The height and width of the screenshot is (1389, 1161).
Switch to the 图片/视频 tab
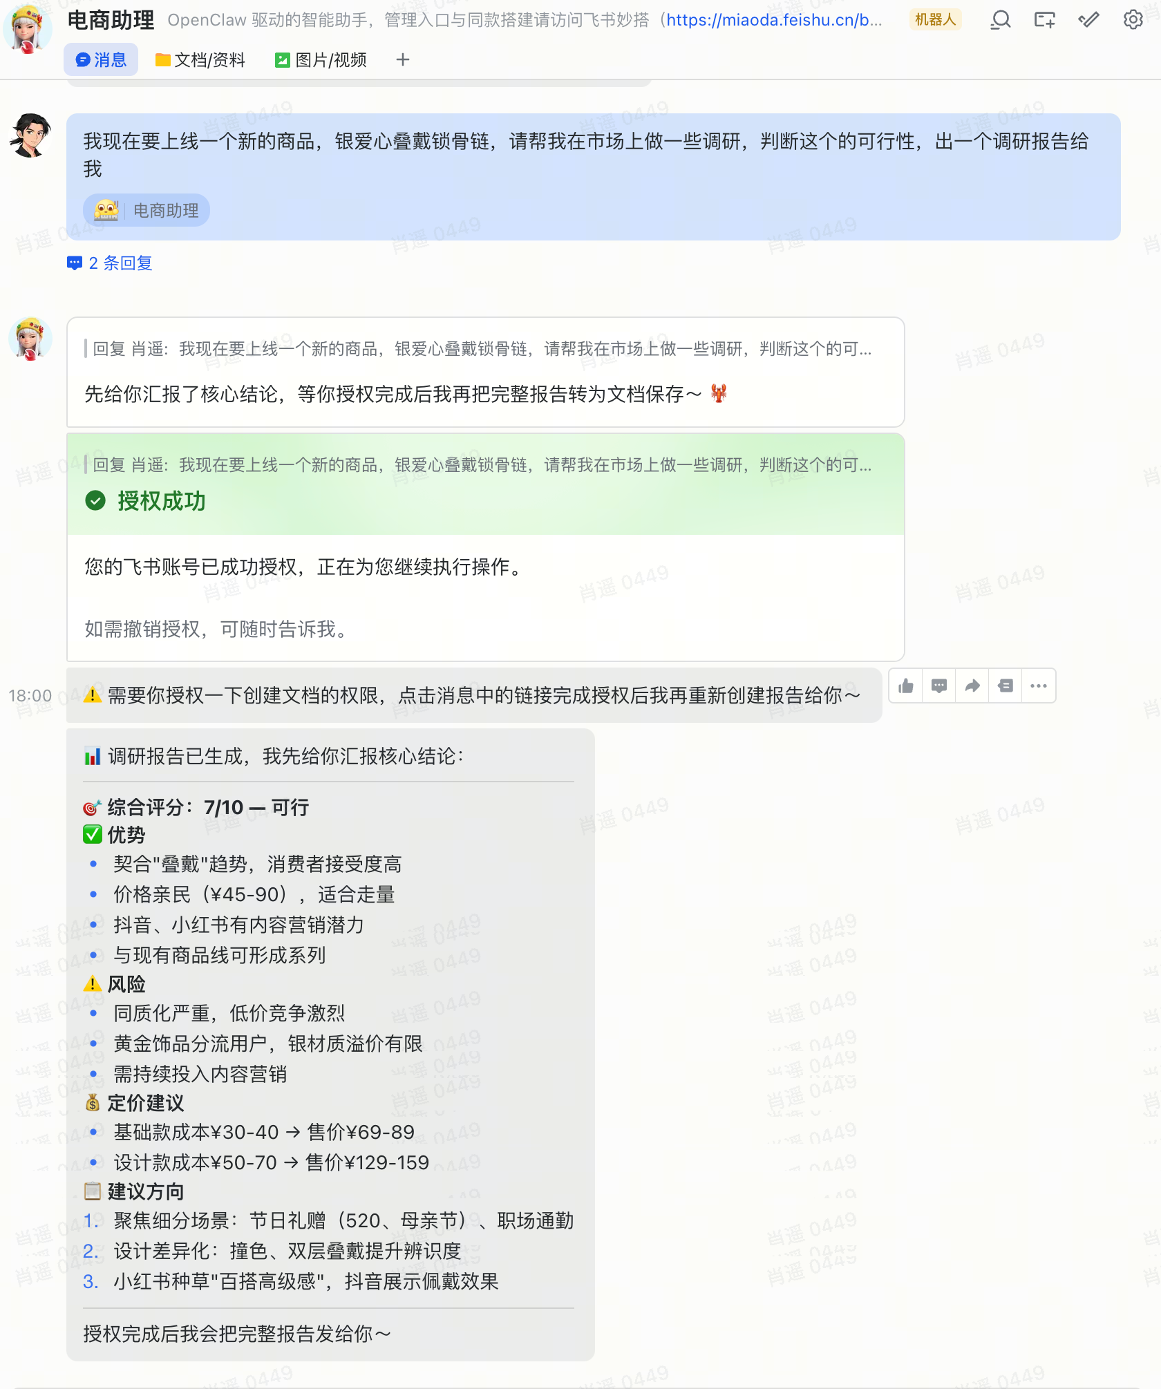321,60
